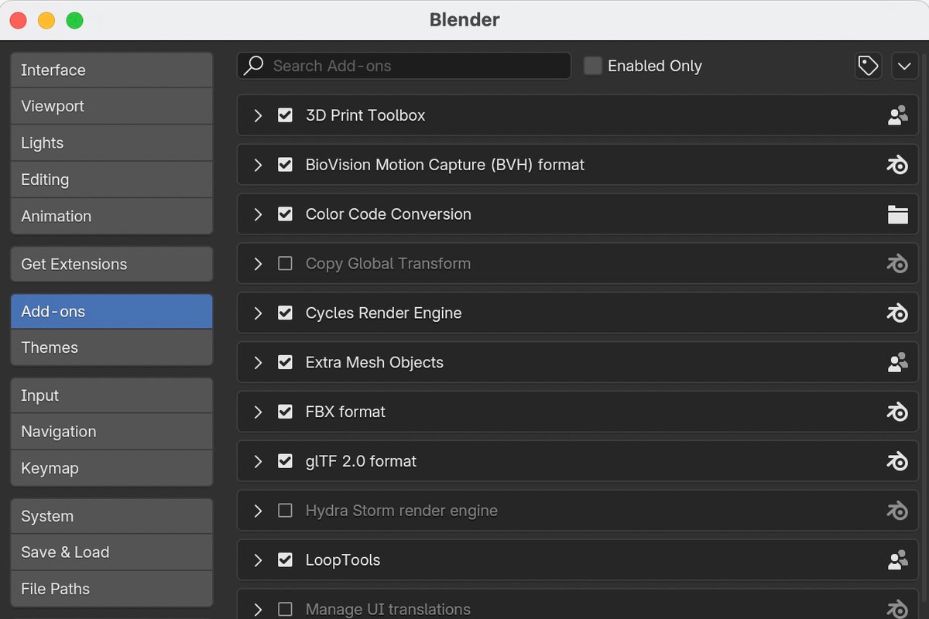
Task: Go to the Editing preferences tab
Action: tap(111, 180)
